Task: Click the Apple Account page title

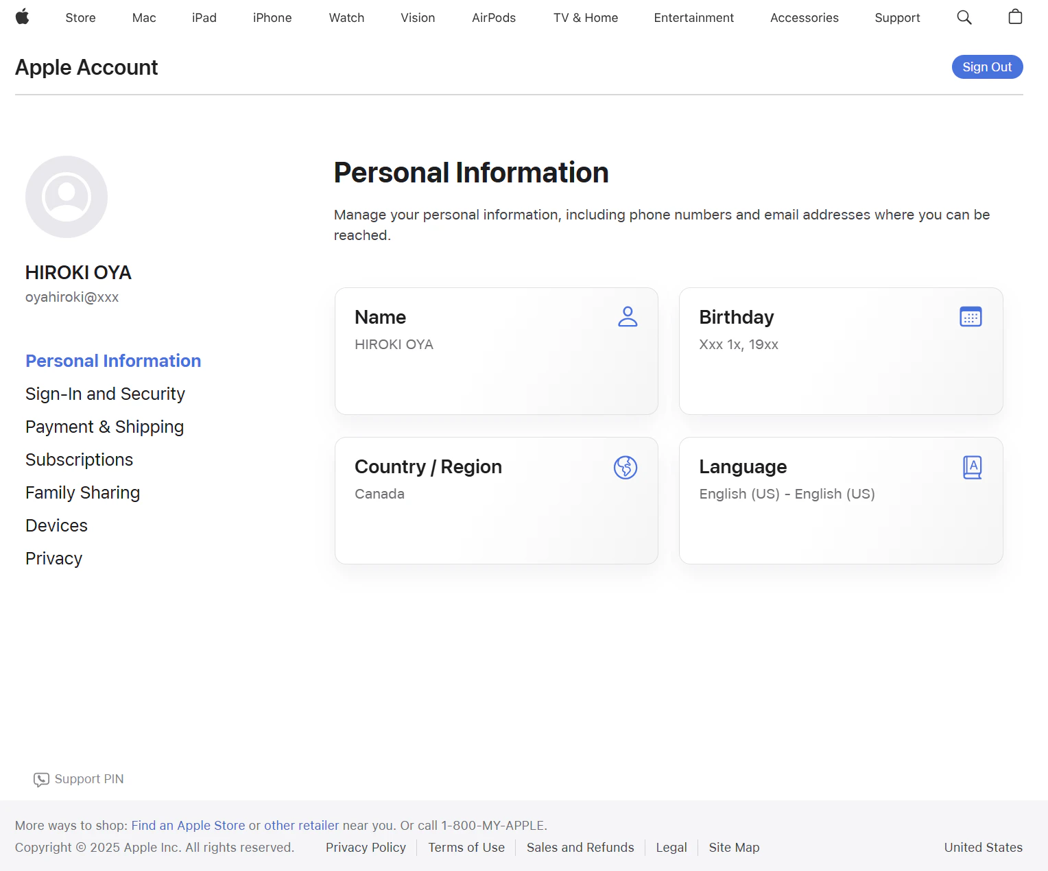Action: [x=86, y=67]
